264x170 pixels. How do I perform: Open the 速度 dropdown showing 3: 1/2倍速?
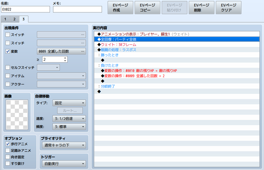[x=69, y=119]
